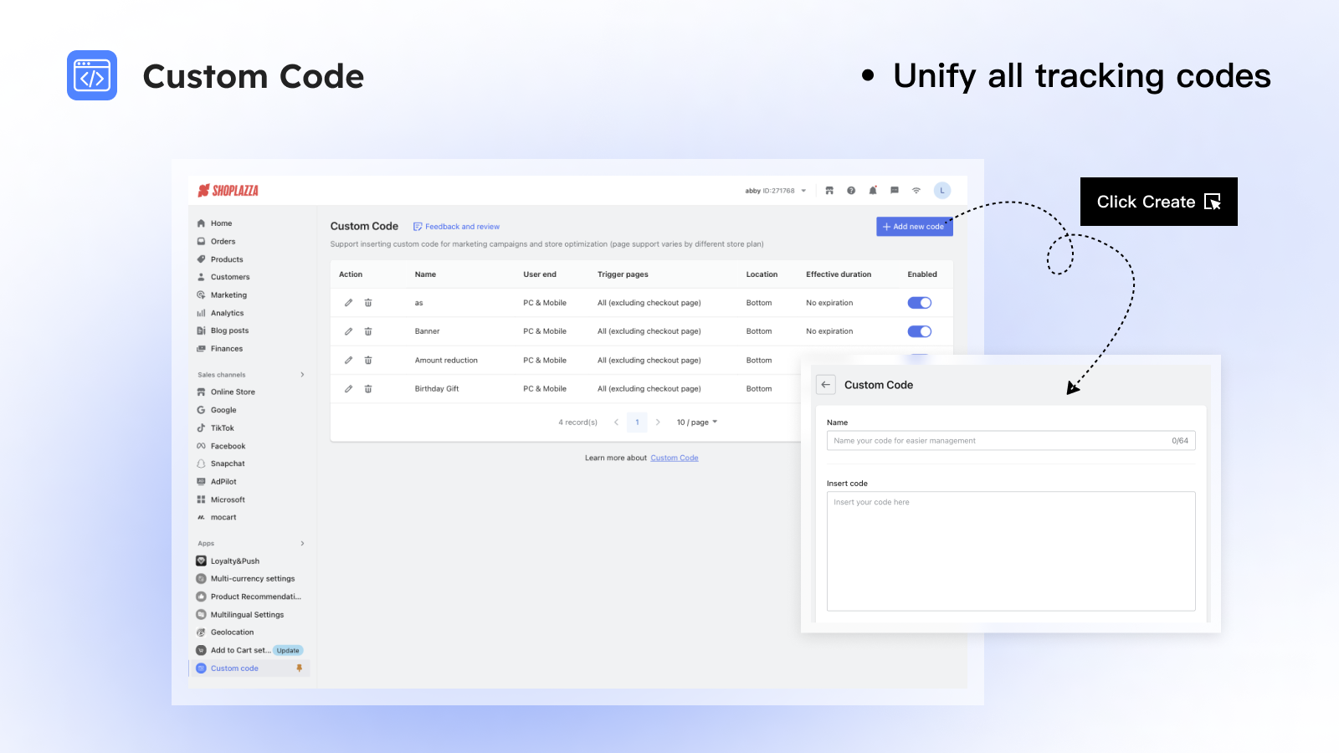Image resolution: width=1339 pixels, height=753 pixels.
Task: Click the network status wifi icon
Action: 916,191
